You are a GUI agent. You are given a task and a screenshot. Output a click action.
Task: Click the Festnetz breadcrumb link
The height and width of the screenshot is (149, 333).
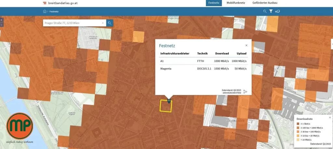[54, 11]
